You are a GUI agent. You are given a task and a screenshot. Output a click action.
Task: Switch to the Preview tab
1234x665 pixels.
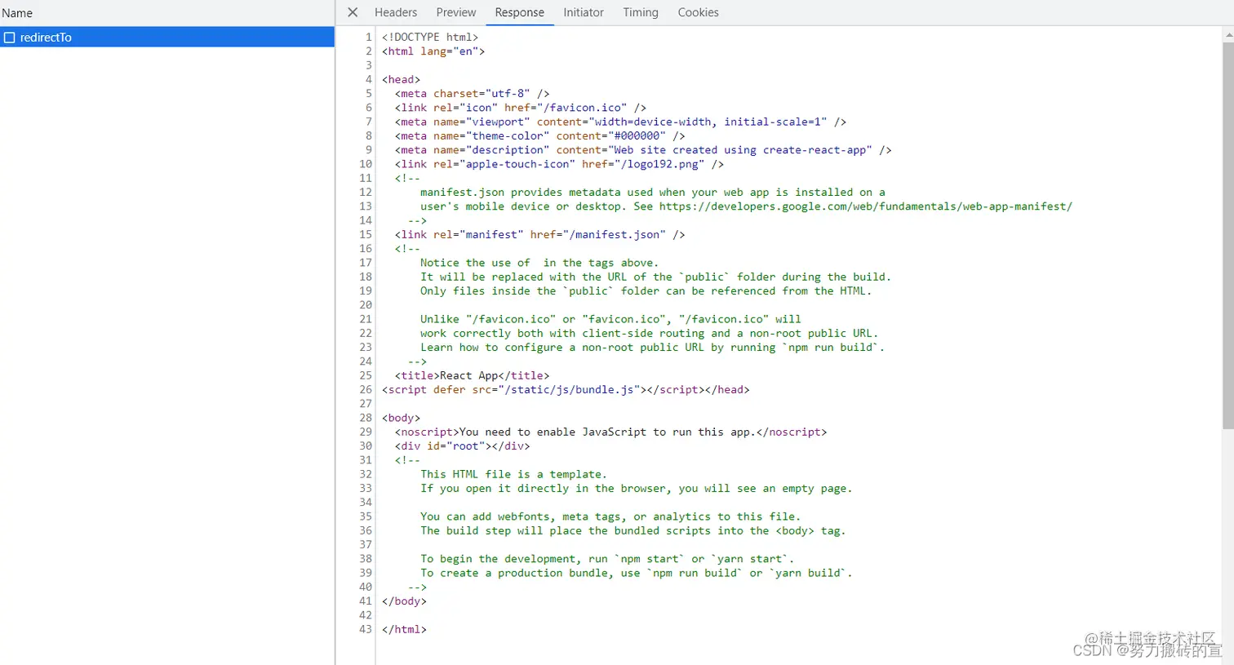pyautogui.click(x=456, y=12)
